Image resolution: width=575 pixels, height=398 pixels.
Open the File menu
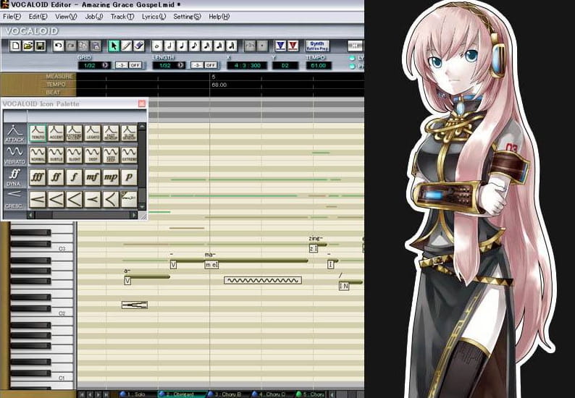12,17
